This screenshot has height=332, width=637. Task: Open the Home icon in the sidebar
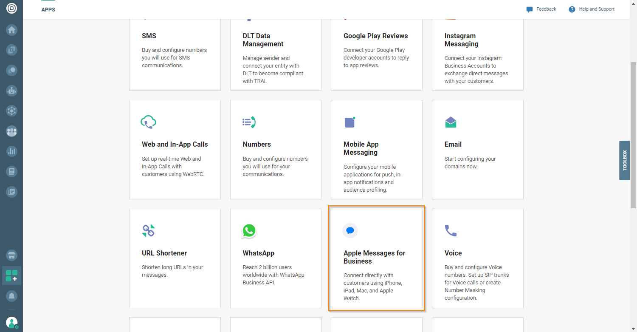(x=11, y=30)
